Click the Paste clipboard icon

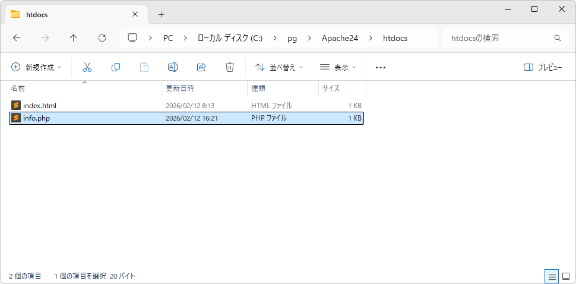coord(144,67)
